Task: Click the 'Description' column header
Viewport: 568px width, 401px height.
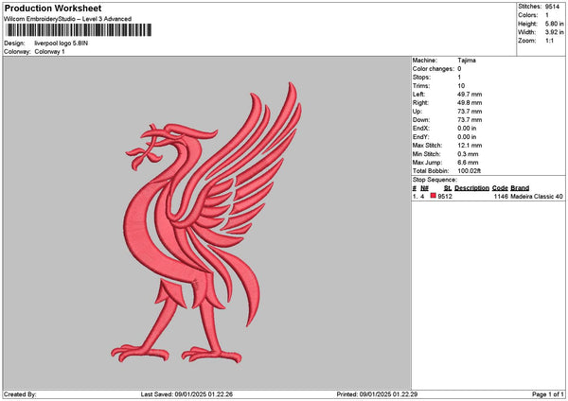Action: click(x=471, y=188)
